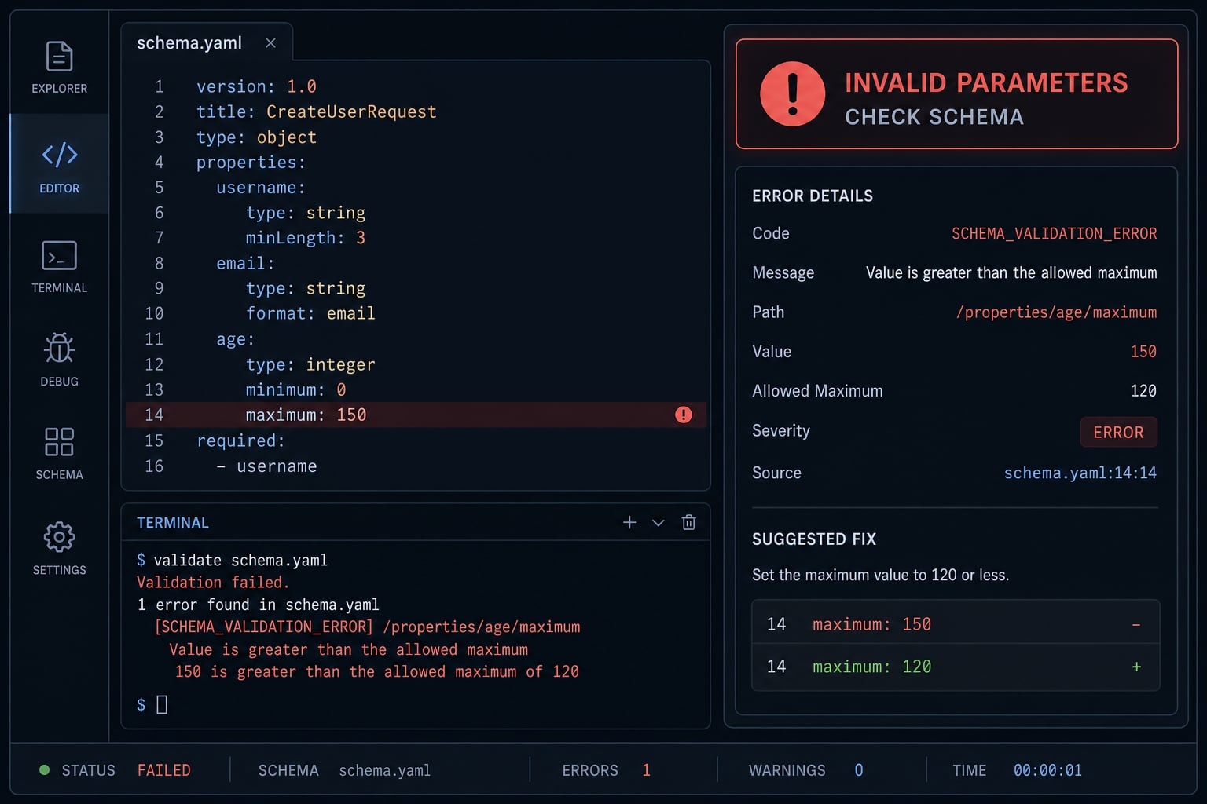The image size is (1207, 804).
Task: Click the plus marker in suggested fix
Action: pos(1136,667)
